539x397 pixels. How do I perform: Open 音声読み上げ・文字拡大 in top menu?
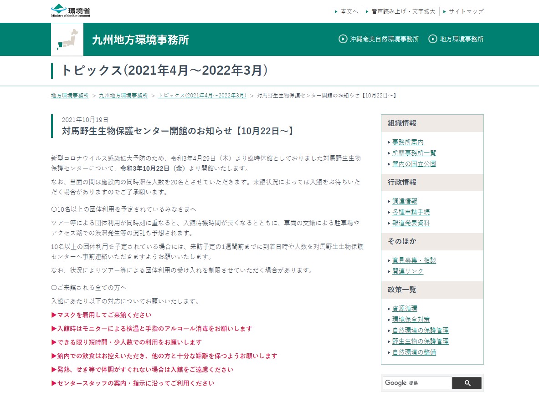pos(403,11)
